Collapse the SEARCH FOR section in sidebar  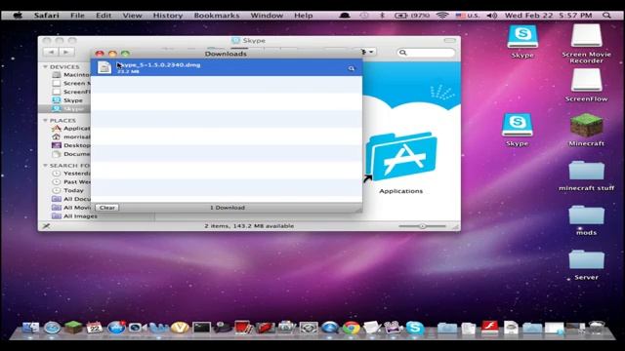coord(46,165)
